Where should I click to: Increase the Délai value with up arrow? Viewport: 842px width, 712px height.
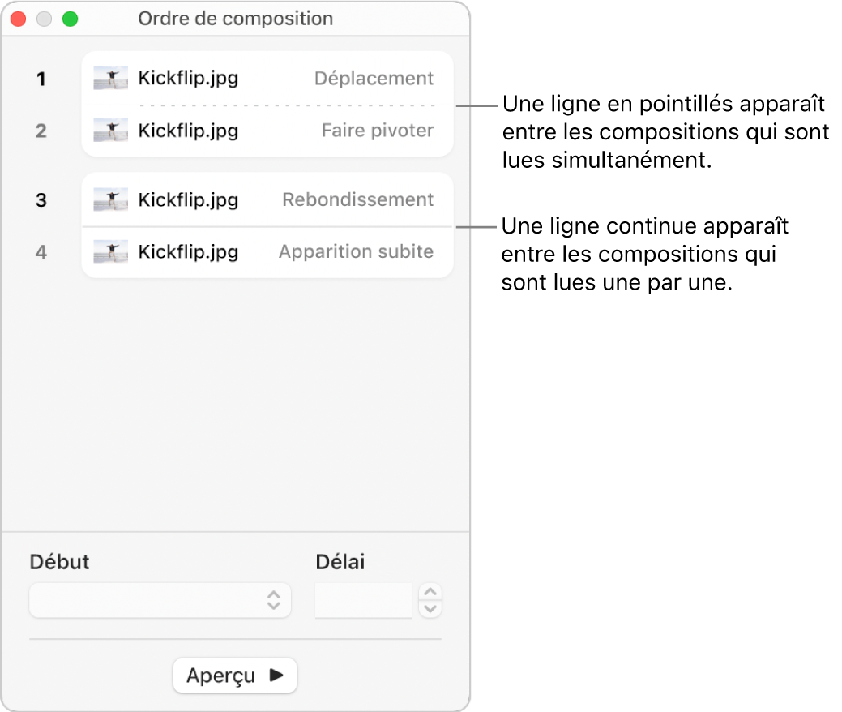click(431, 592)
